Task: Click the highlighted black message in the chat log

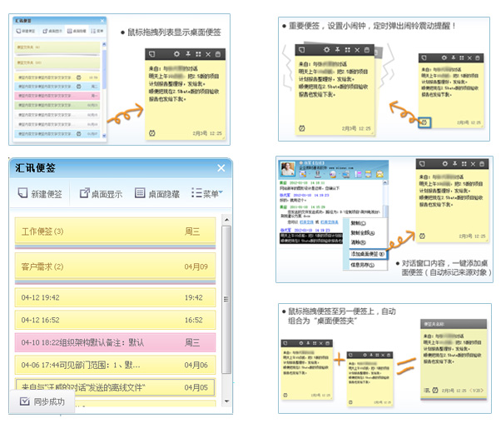Action: click(310, 238)
